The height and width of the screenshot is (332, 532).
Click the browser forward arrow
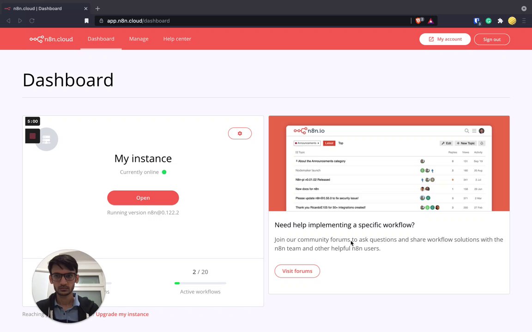[x=20, y=21]
